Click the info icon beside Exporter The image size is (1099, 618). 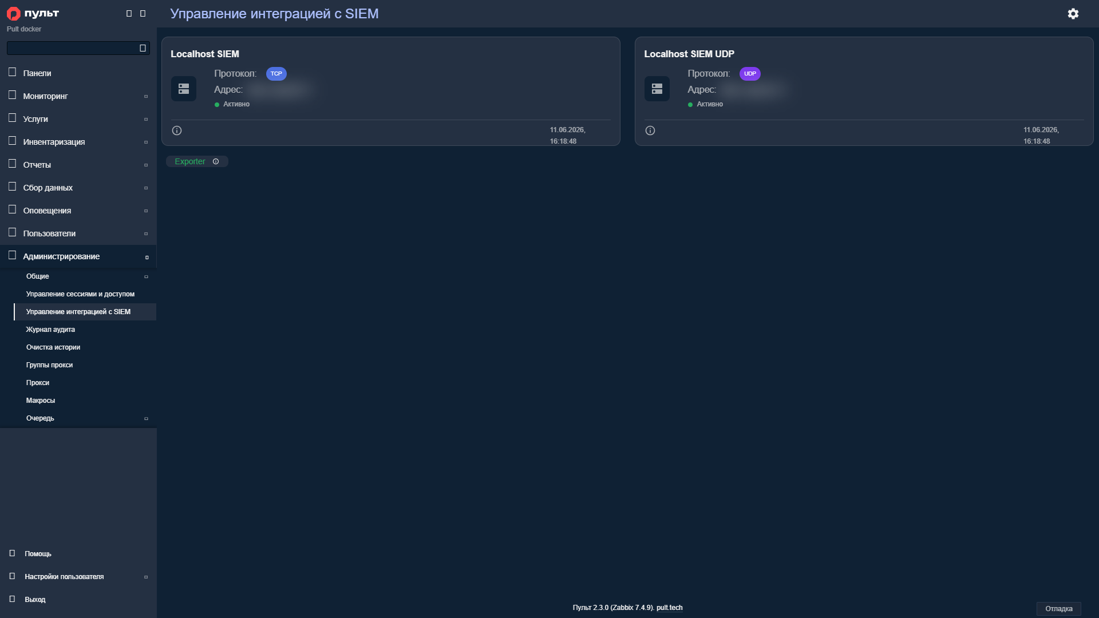coord(216,161)
